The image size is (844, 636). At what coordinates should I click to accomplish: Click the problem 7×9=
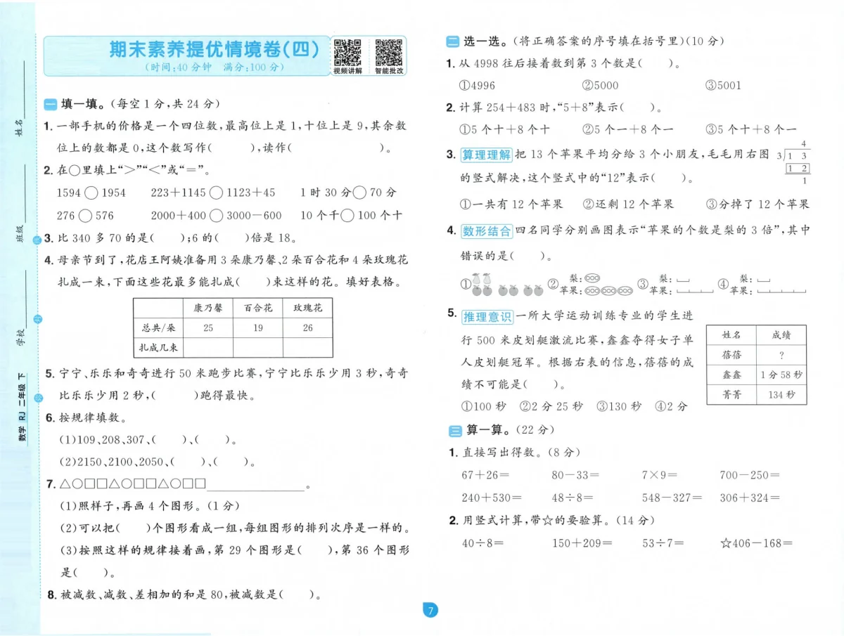pos(659,475)
